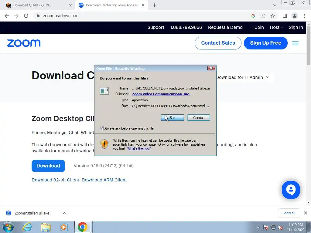Click the Google icon in address bar

[x=253, y=16]
